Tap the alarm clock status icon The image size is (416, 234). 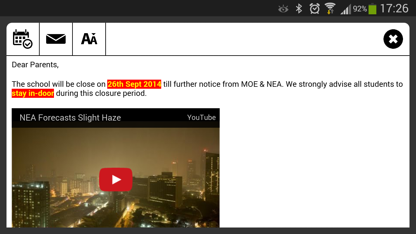(315, 8)
